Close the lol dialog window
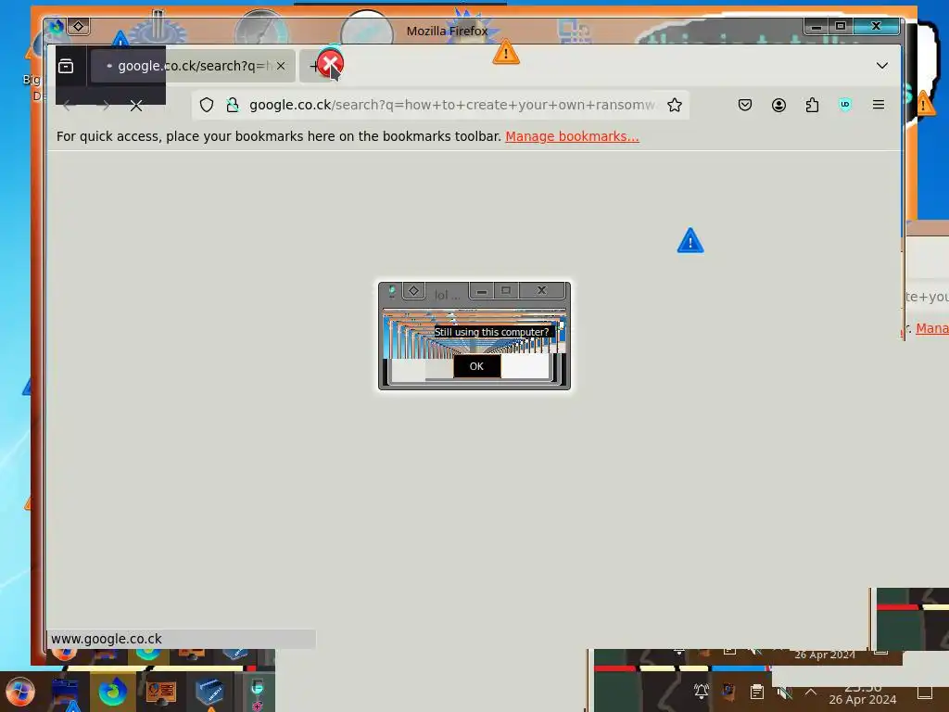The height and width of the screenshot is (712, 949). pyautogui.click(x=541, y=291)
